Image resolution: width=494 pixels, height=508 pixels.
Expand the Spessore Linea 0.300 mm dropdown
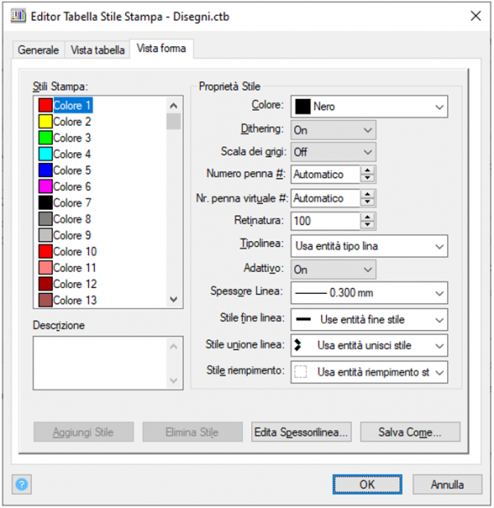(370, 292)
